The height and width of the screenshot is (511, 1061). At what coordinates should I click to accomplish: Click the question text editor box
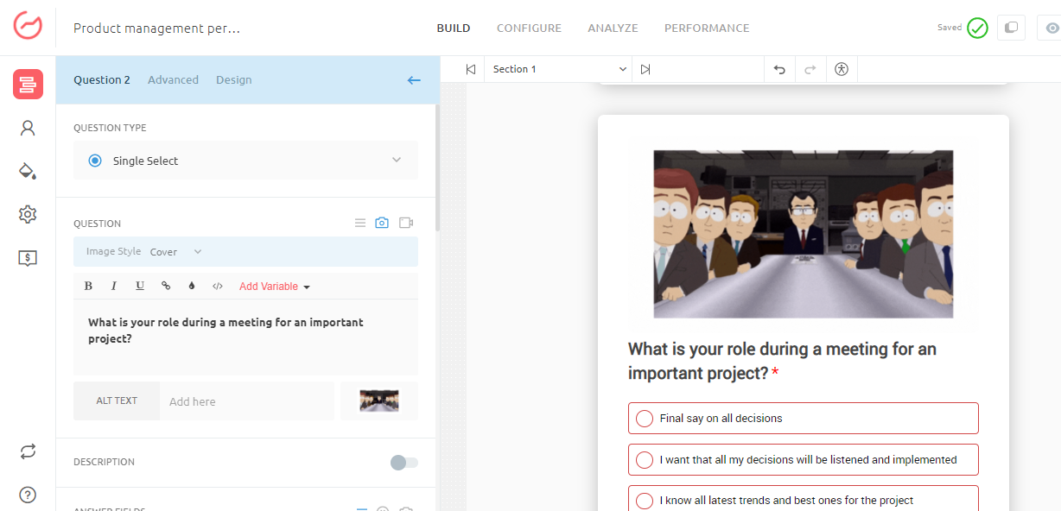[245, 337]
